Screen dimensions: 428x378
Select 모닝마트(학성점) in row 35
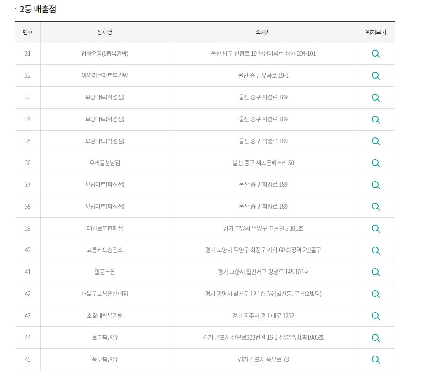(x=104, y=141)
